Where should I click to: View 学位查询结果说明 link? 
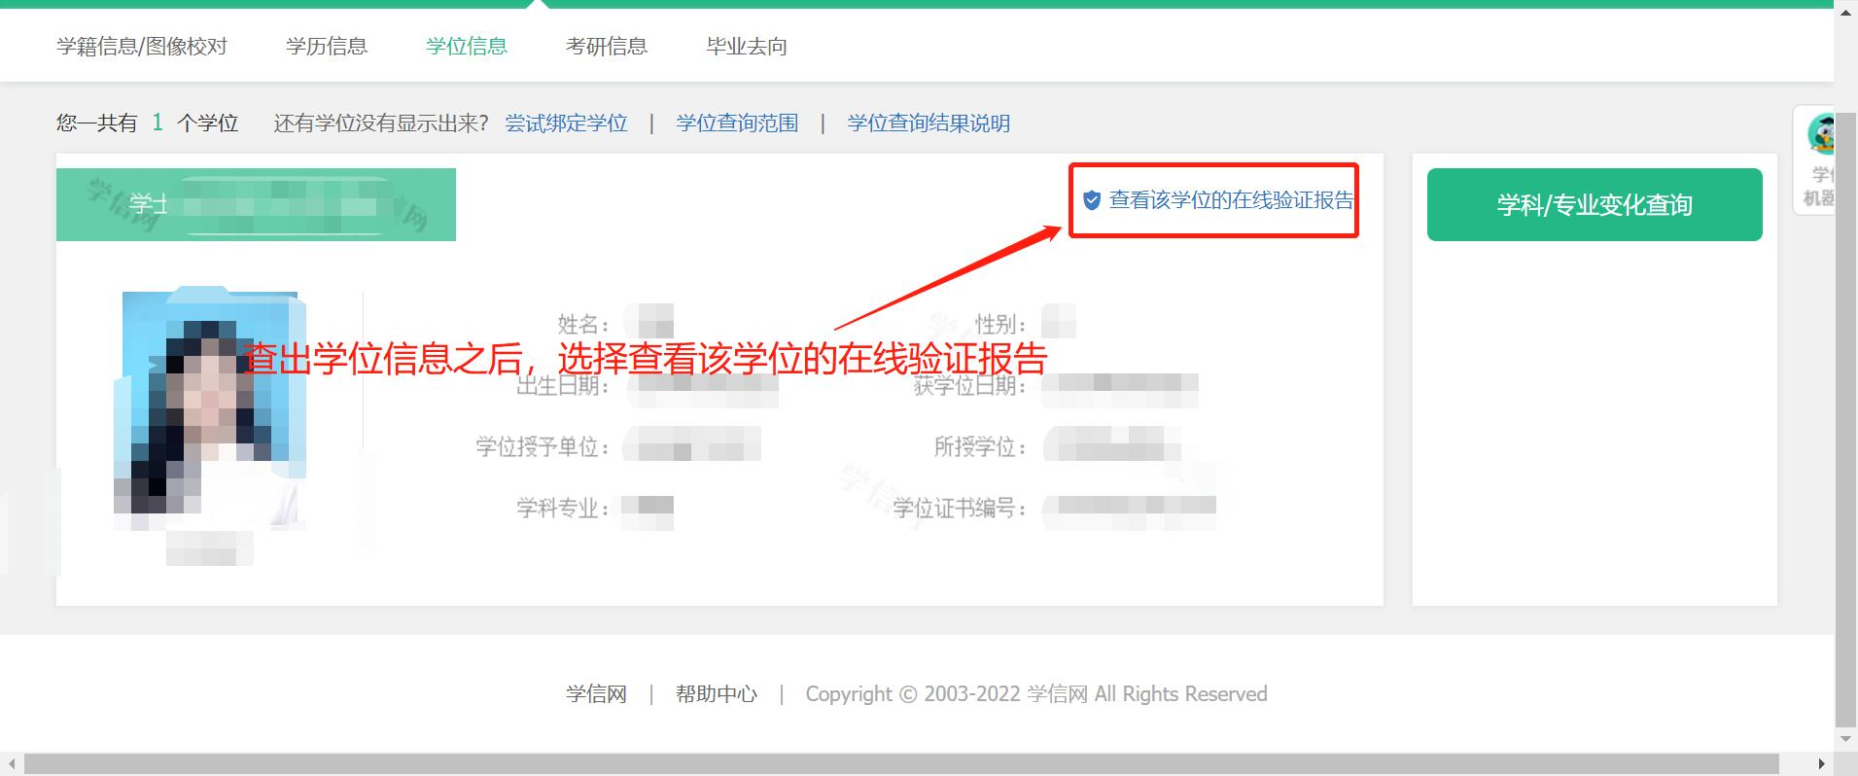pos(929,123)
